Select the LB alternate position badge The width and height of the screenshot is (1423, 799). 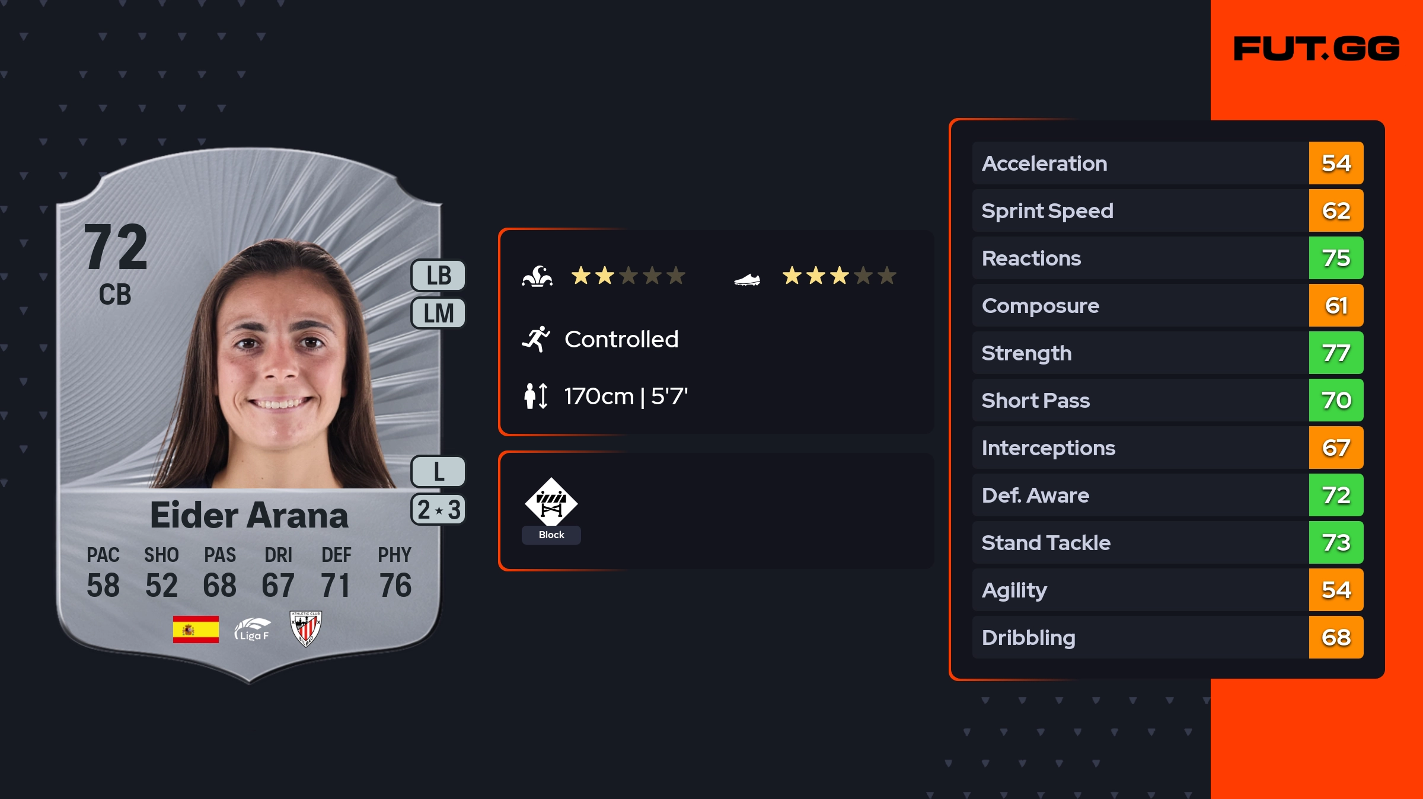438,276
